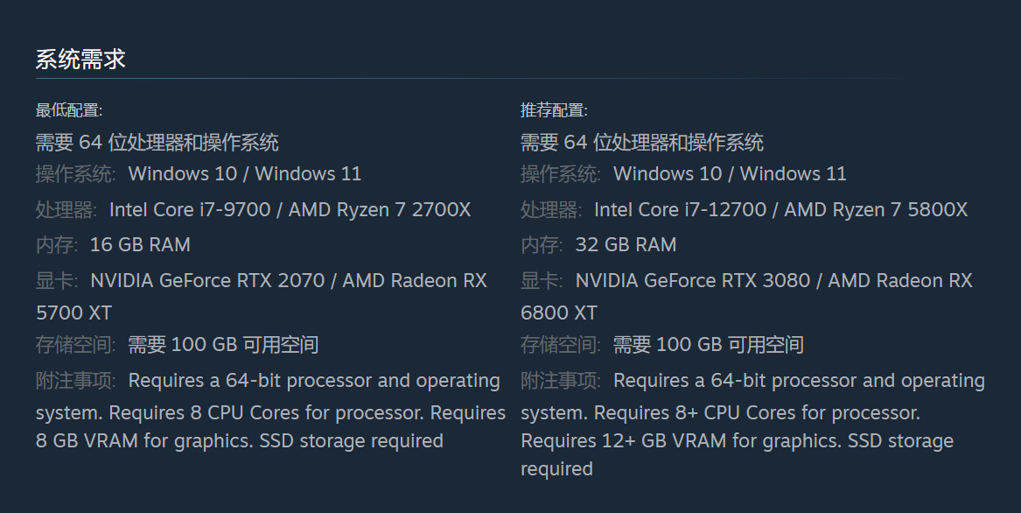Click the 系统需求 section heading
This screenshot has height=513, width=1021.
pos(80,60)
